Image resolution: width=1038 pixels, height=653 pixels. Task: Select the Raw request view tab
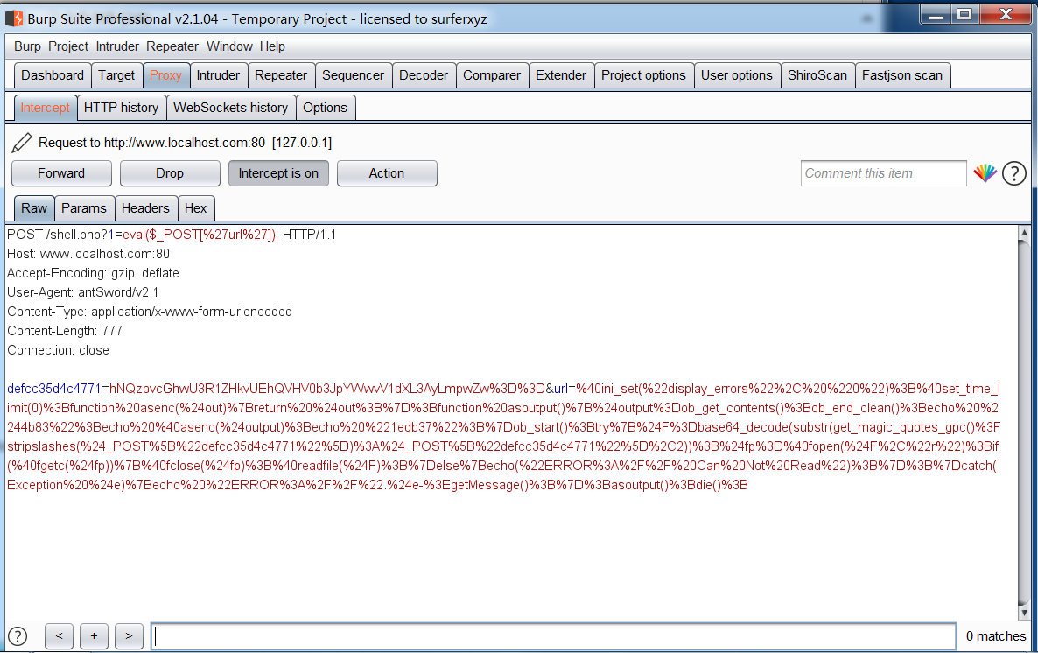pos(34,208)
